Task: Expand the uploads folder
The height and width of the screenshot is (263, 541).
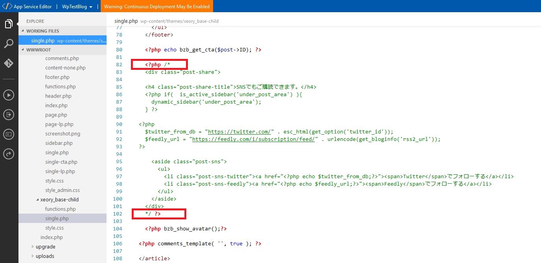Action: pyautogui.click(x=33, y=256)
